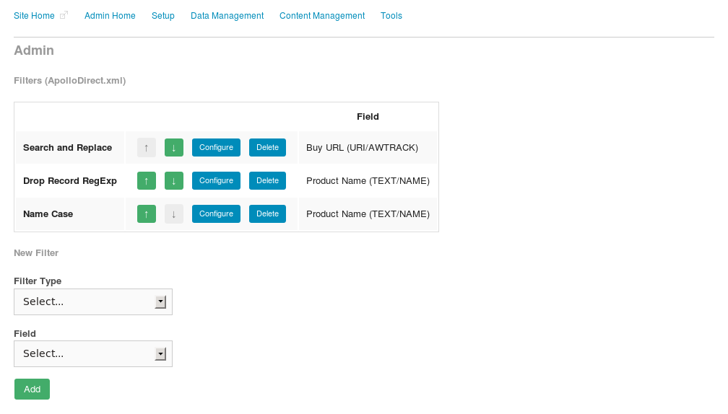
Task: Click the 'Field' column header
Action: 368,117
